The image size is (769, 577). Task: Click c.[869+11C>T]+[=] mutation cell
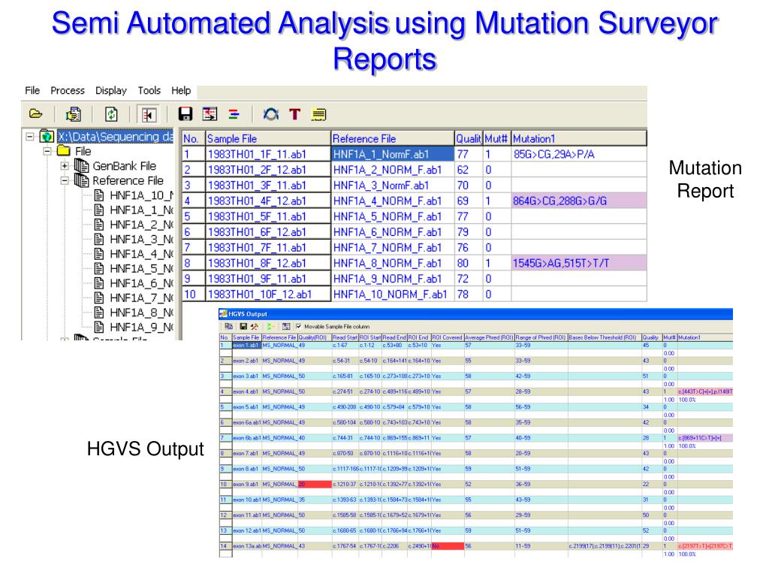click(x=704, y=438)
